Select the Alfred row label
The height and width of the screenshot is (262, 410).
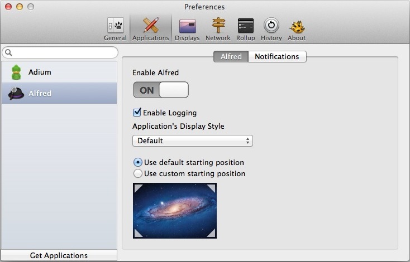coord(40,93)
